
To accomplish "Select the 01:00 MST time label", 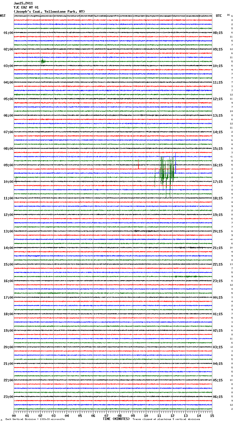I will [8, 33].
